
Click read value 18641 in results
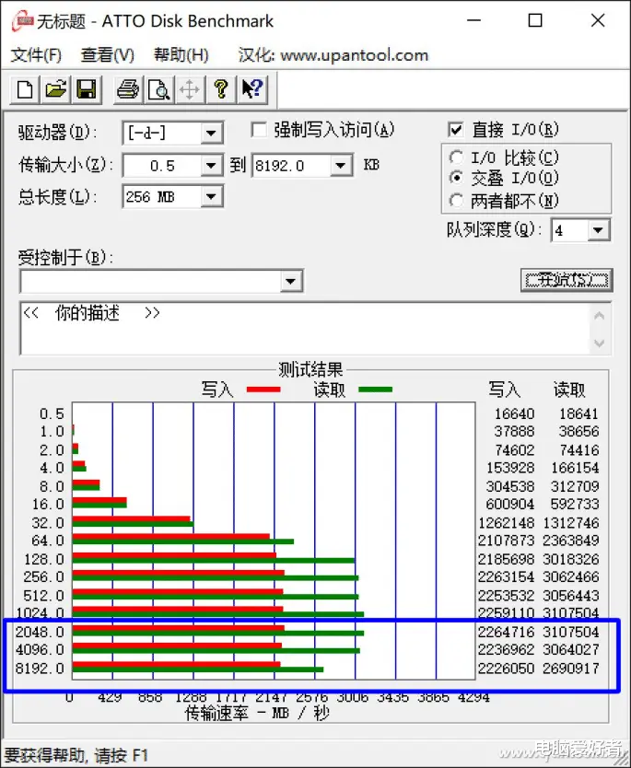578,413
